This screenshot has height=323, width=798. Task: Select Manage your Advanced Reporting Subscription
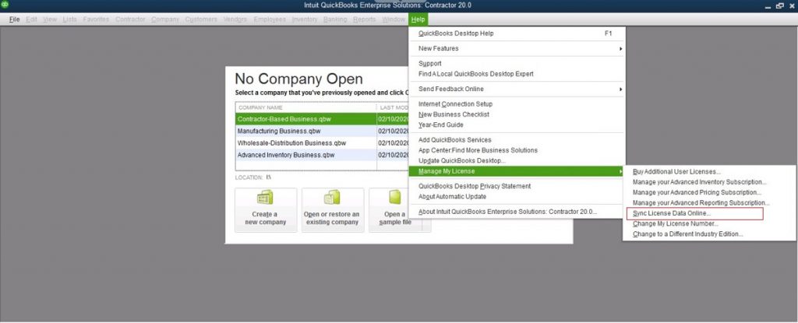[709, 203]
